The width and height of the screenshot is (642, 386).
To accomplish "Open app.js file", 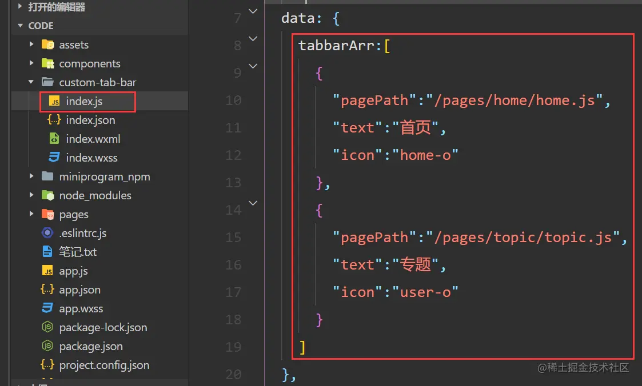I will click(x=73, y=271).
